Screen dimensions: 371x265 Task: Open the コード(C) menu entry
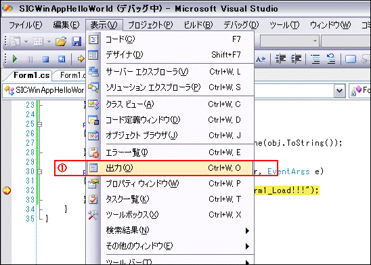coord(170,39)
